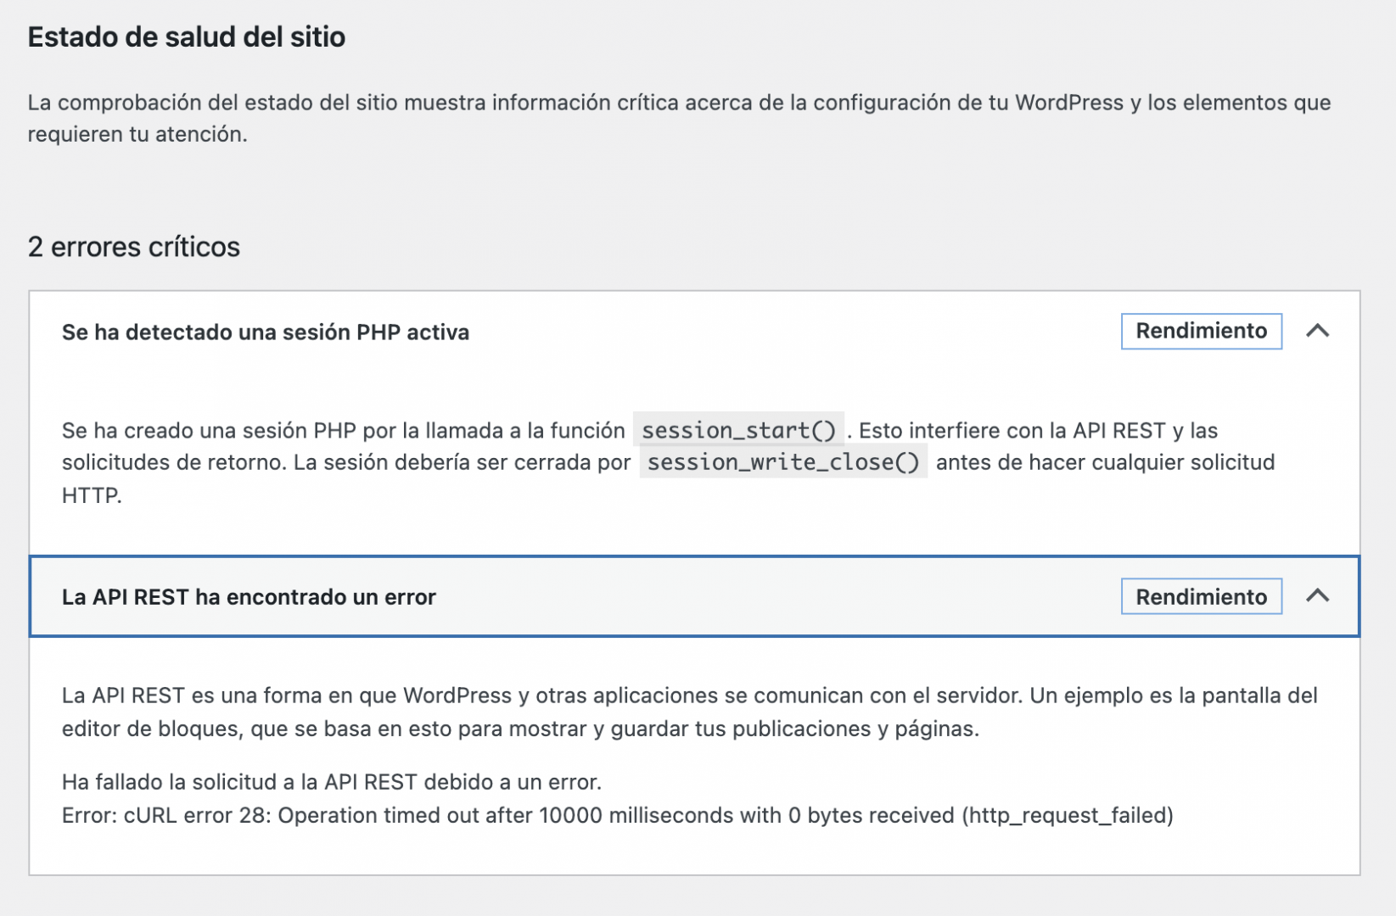Click the session_write_close() code snippet
This screenshot has width=1396, height=916.
pyautogui.click(x=783, y=462)
